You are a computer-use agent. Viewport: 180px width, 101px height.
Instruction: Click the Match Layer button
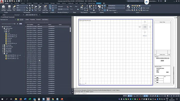pos(144,10)
